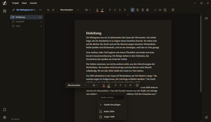
Task: Click the feather quill app logo
Action: coord(4,3)
